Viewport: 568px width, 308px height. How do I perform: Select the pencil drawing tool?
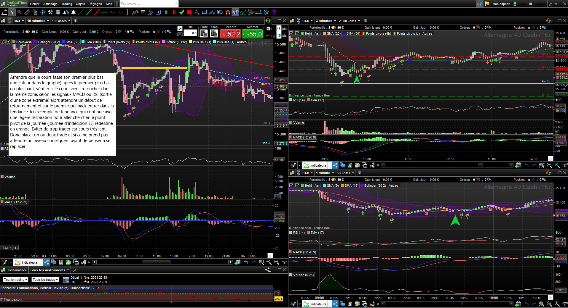pos(4,12)
